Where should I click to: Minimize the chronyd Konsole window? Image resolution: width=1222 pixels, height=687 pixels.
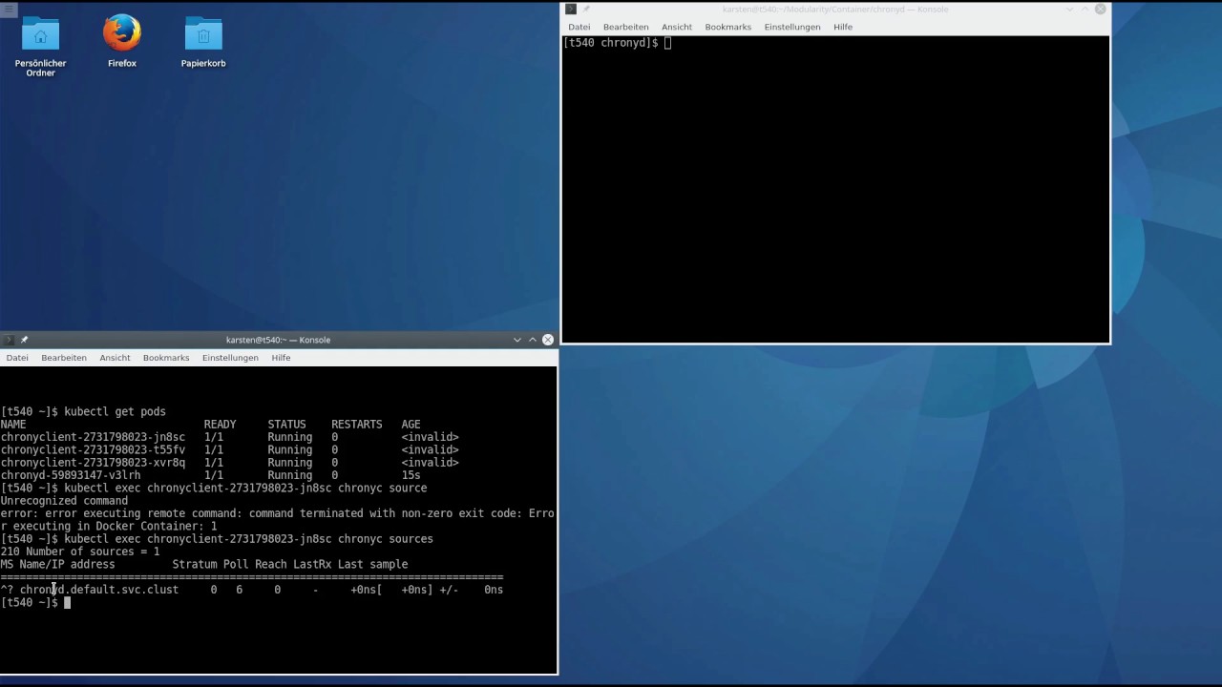click(x=1070, y=10)
